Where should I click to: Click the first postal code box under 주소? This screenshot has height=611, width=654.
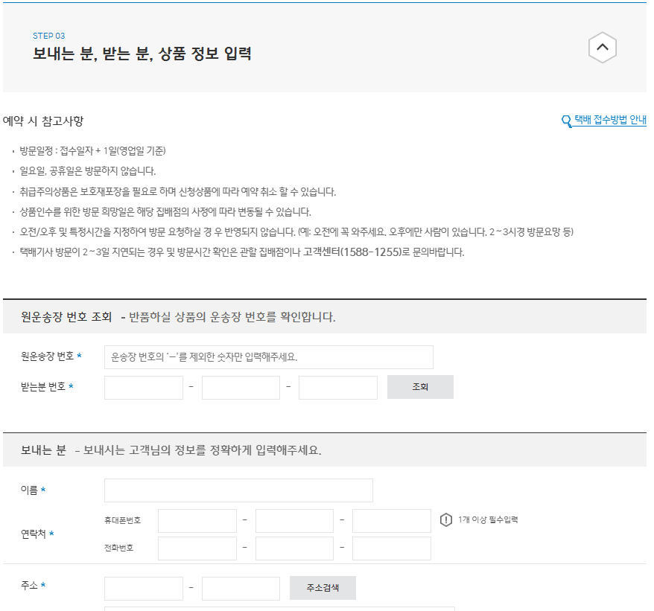click(143, 587)
